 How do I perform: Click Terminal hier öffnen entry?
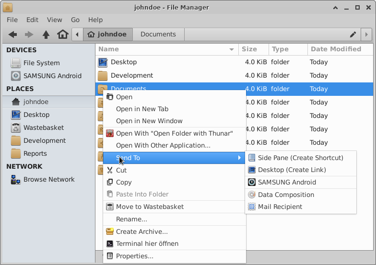coord(175,243)
